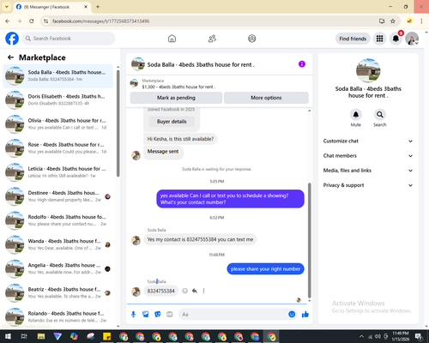429x343 pixels.
Task: Open Rose conversation
Action: pos(58,148)
